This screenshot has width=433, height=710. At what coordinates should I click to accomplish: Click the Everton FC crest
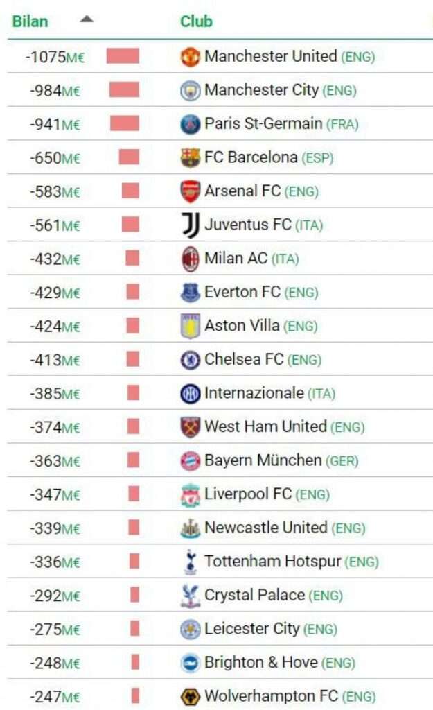(x=189, y=291)
